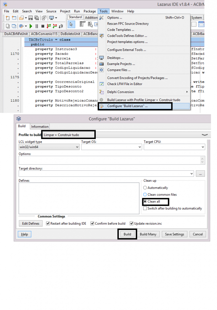The width and height of the screenshot is (217, 310).
Task: Open the Target CPU dropdown
Action: [x=203, y=147]
